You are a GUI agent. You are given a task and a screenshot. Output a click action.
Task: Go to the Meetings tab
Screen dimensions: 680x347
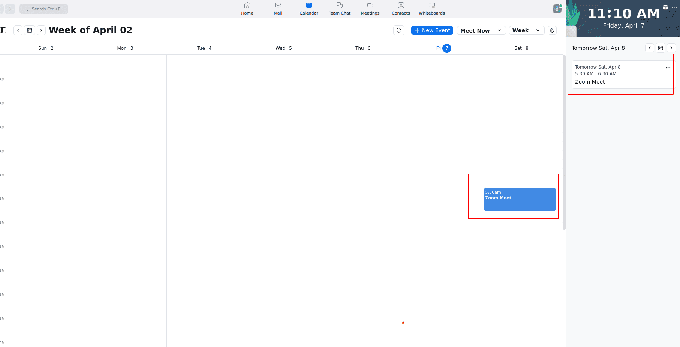pos(370,9)
